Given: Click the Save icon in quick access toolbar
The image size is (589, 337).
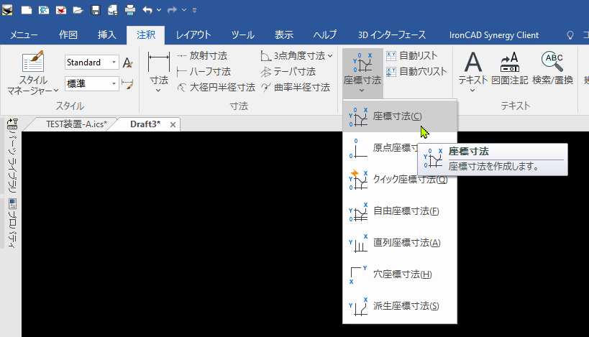Looking at the screenshot, I should (95, 11).
